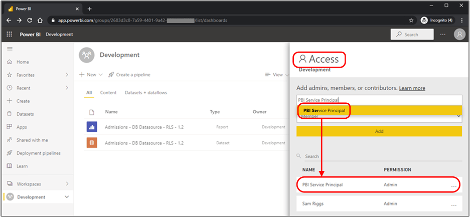Click PBI Service Principal in access list

323,184
